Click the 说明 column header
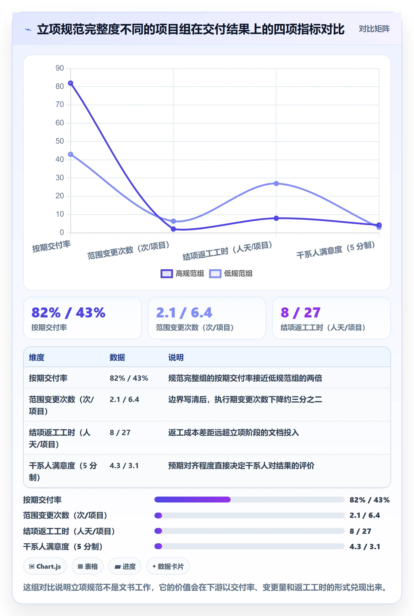414x616 pixels. pyautogui.click(x=176, y=357)
